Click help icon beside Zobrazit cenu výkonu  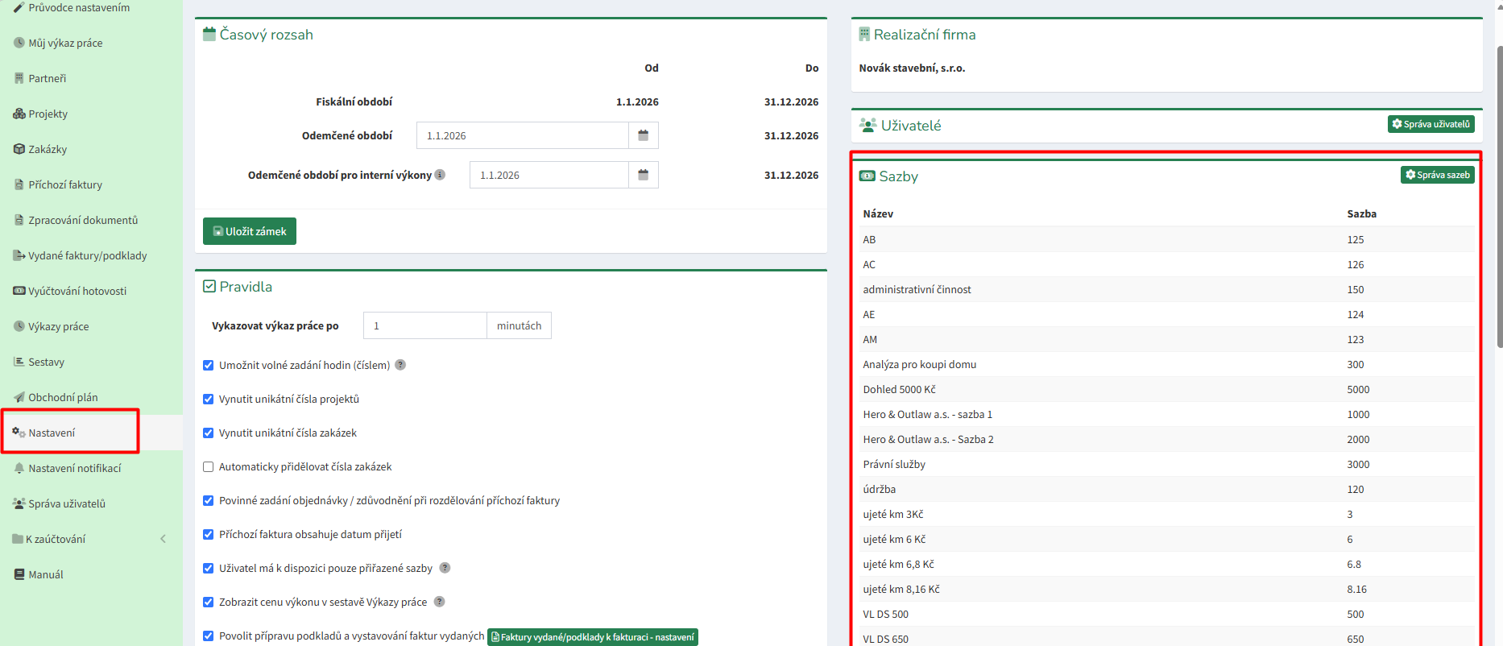click(x=440, y=602)
